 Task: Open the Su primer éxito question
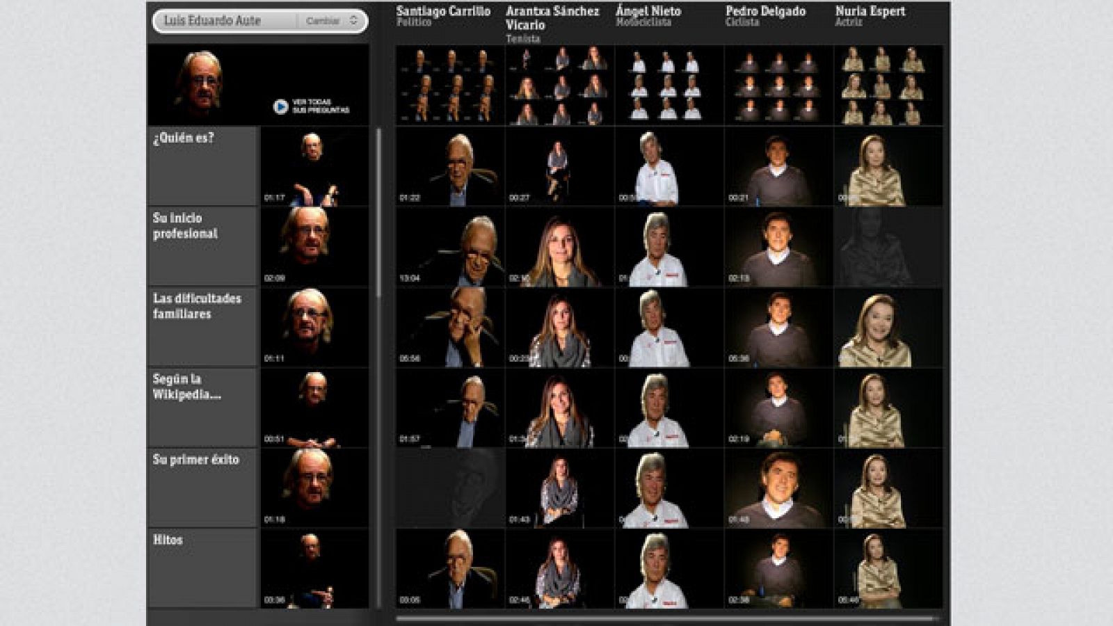(202, 487)
